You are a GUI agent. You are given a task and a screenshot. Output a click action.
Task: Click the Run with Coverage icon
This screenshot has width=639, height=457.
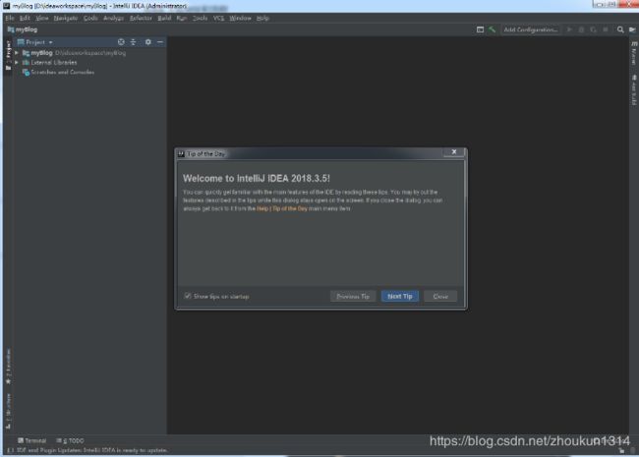(594, 29)
